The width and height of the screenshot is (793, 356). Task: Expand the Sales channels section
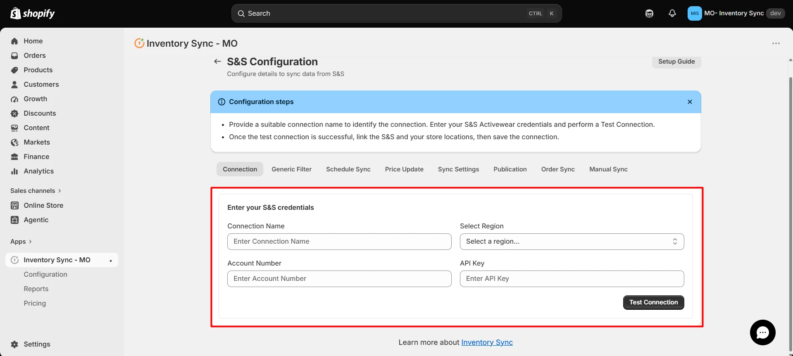36,191
